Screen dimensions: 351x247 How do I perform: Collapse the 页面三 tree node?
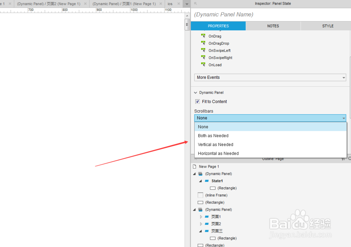(x=200, y=231)
